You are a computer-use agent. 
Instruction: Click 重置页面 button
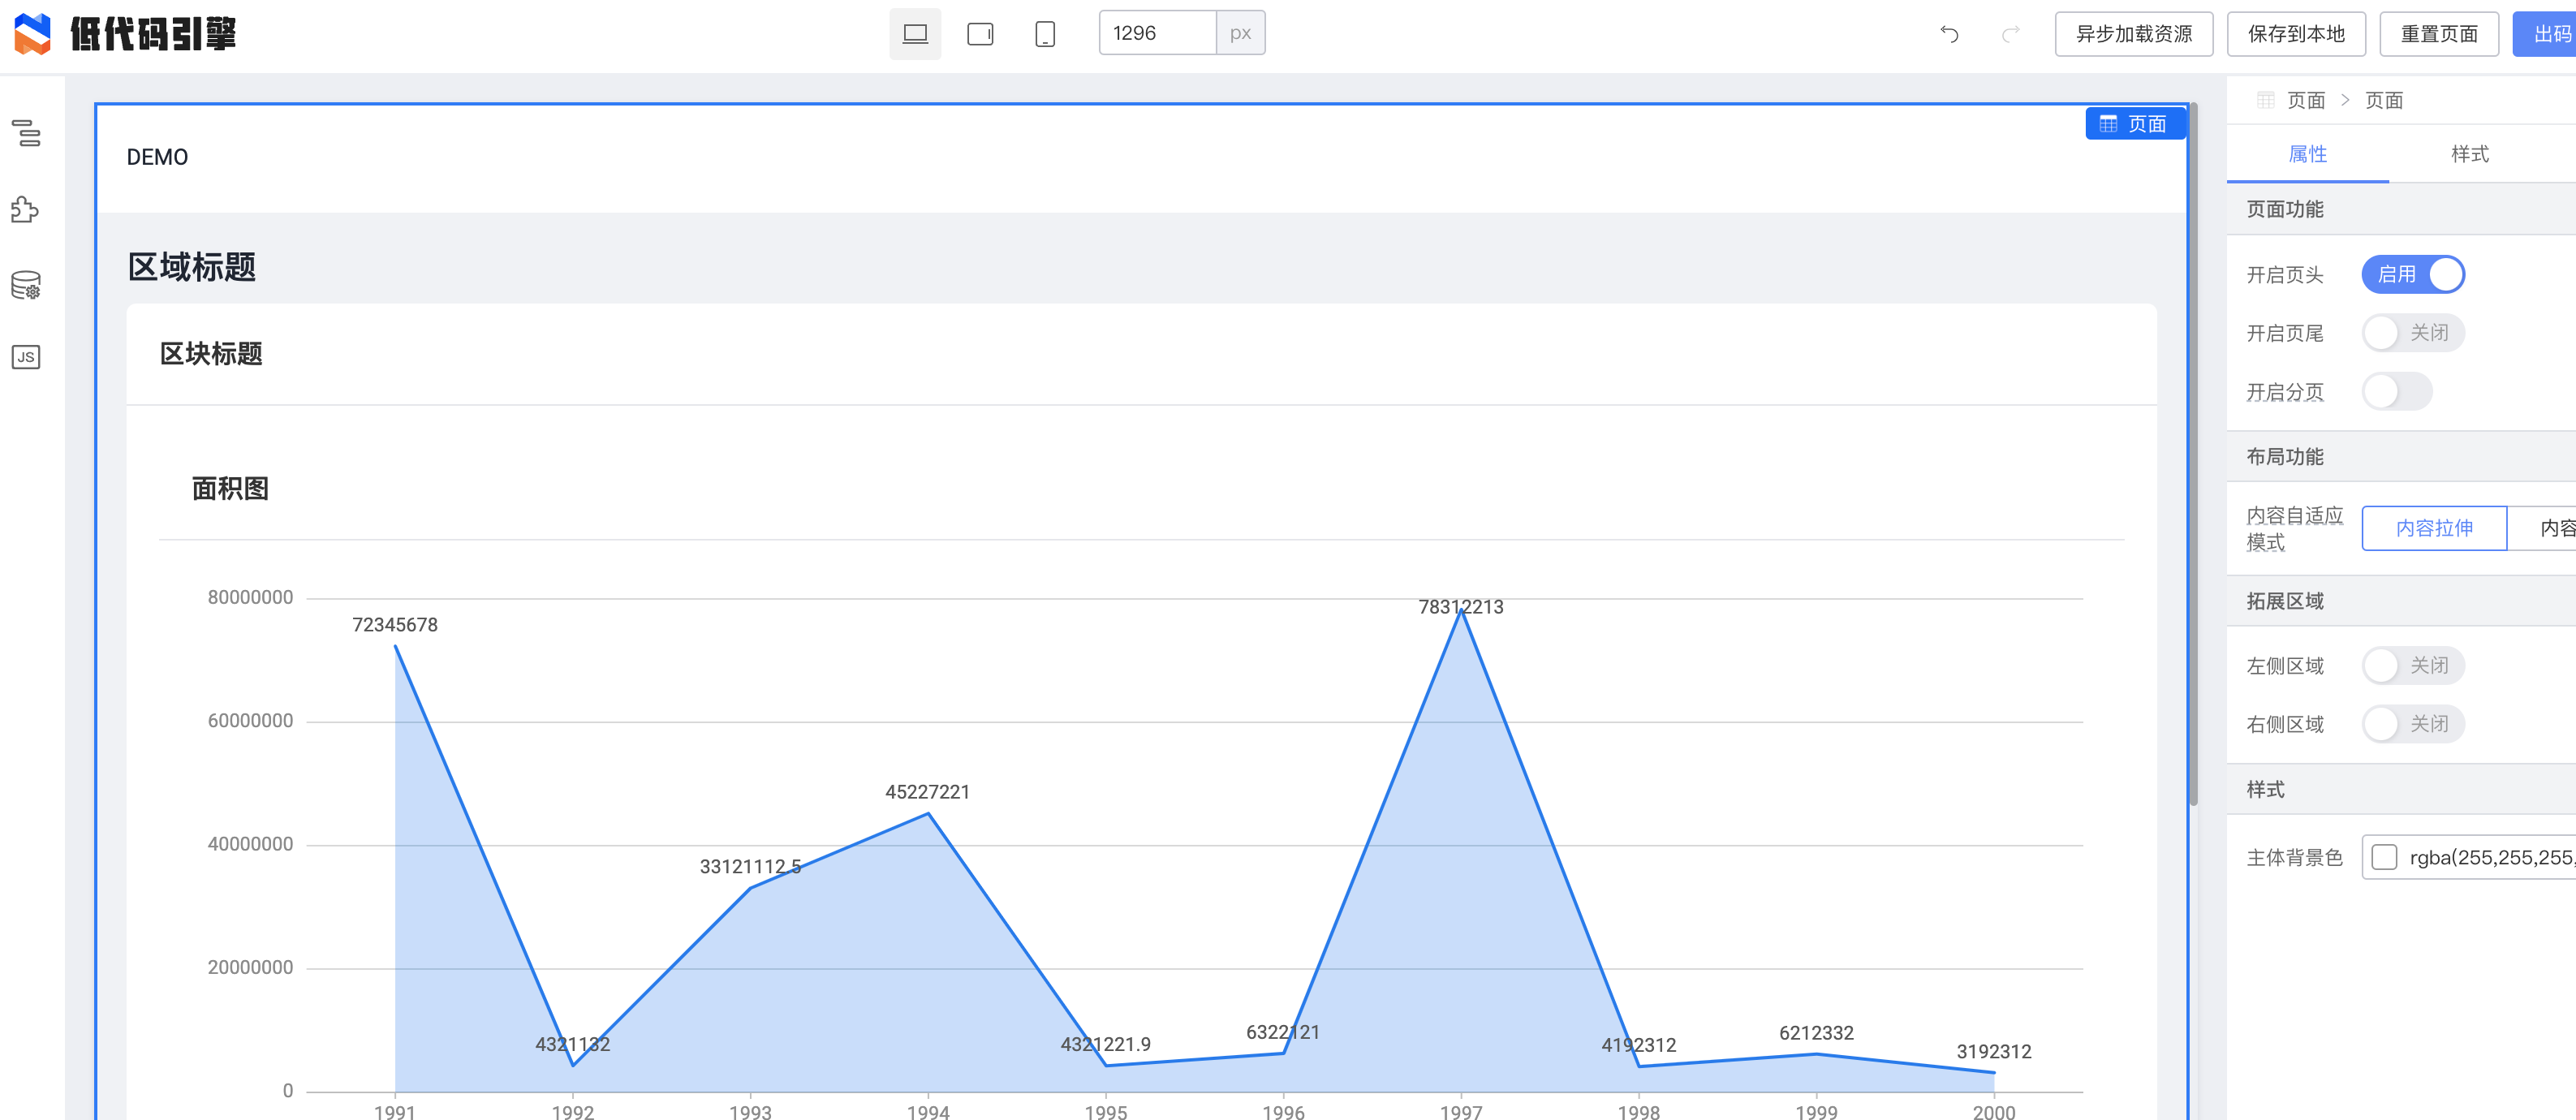2438,34
